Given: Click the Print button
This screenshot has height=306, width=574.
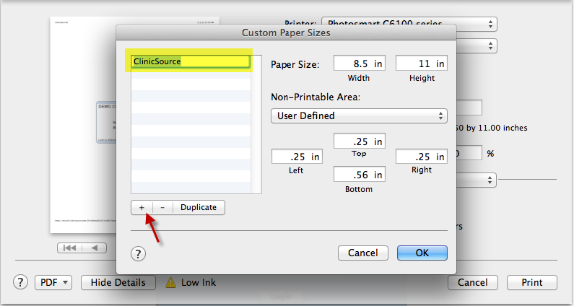Looking at the screenshot, I should [532, 282].
